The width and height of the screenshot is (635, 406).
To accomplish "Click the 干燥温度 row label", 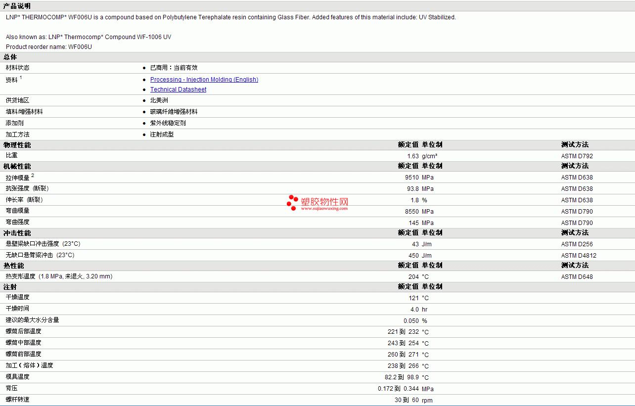I will coord(17,297).
